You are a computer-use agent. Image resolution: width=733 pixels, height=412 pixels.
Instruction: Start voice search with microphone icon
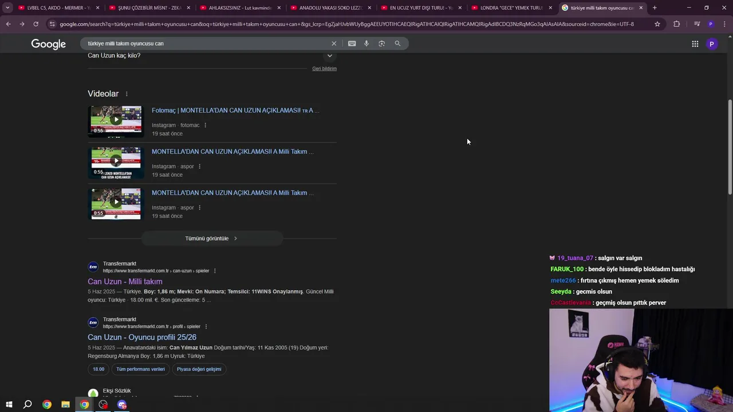[366, 43]
